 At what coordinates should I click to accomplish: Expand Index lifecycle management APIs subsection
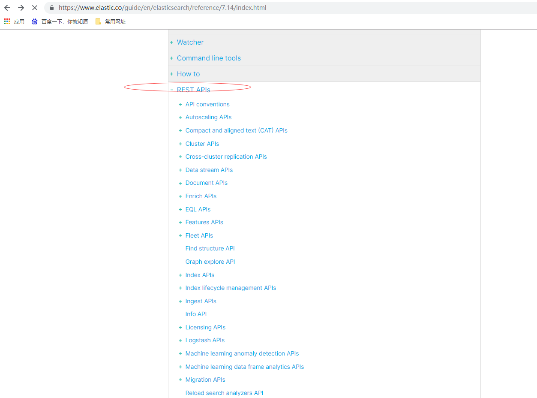(x=180, y=288)
